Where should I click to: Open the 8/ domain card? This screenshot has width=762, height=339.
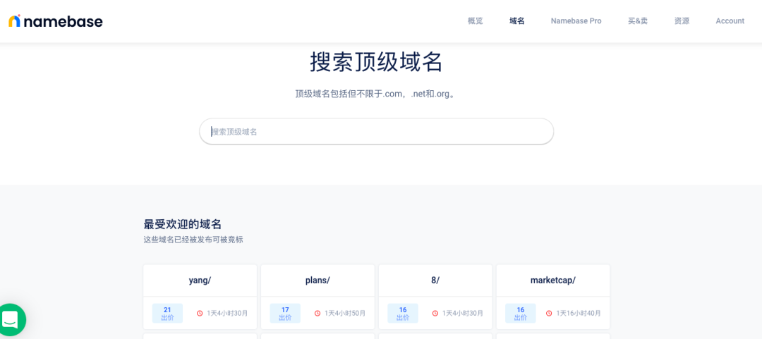(x=435, y=297)
